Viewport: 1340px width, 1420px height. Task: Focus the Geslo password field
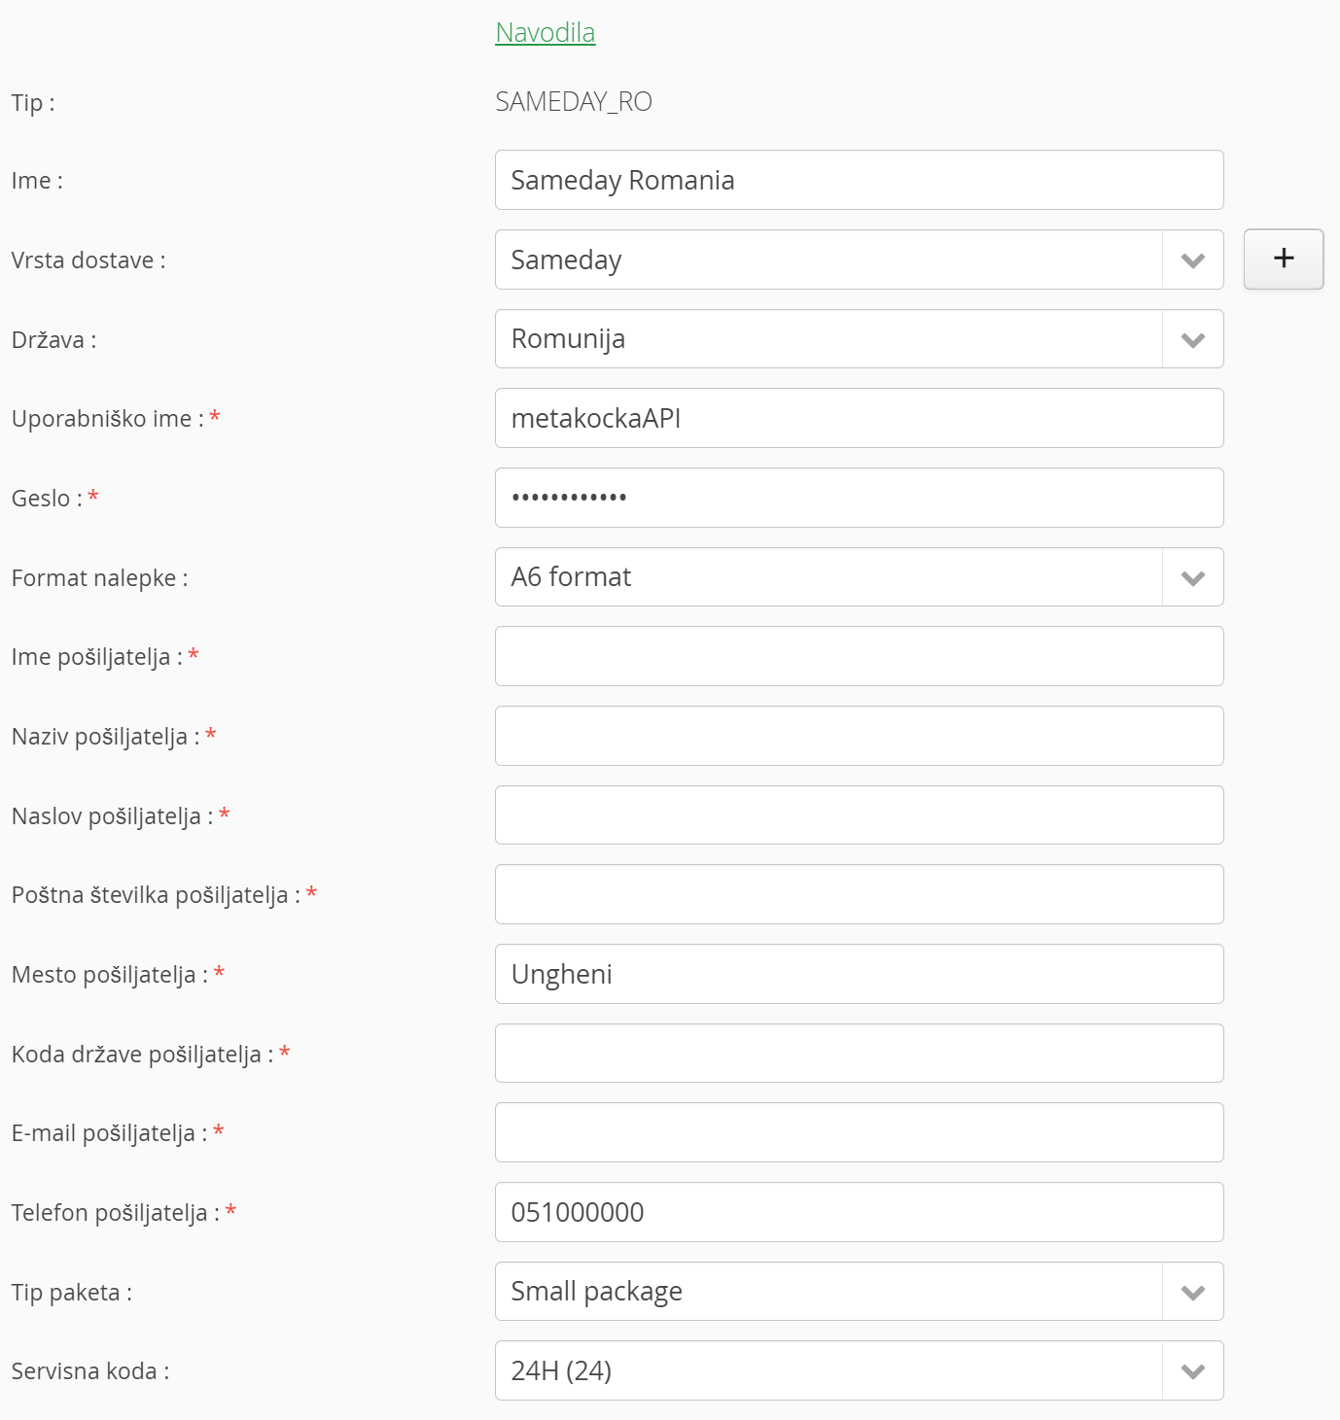point(860,498)
